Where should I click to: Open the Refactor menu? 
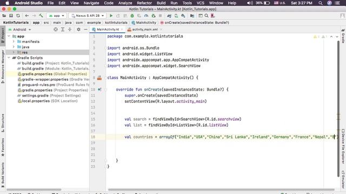tap(144, 3)
